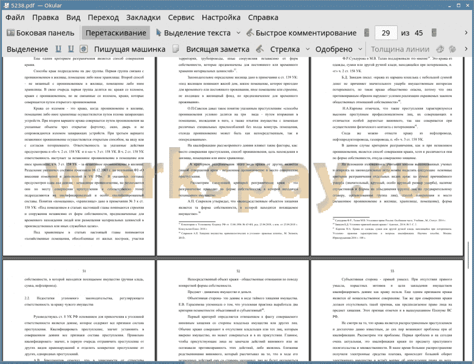Select the strikeout annotation icon
474x364 pixels.
click(x=83, y=49)
